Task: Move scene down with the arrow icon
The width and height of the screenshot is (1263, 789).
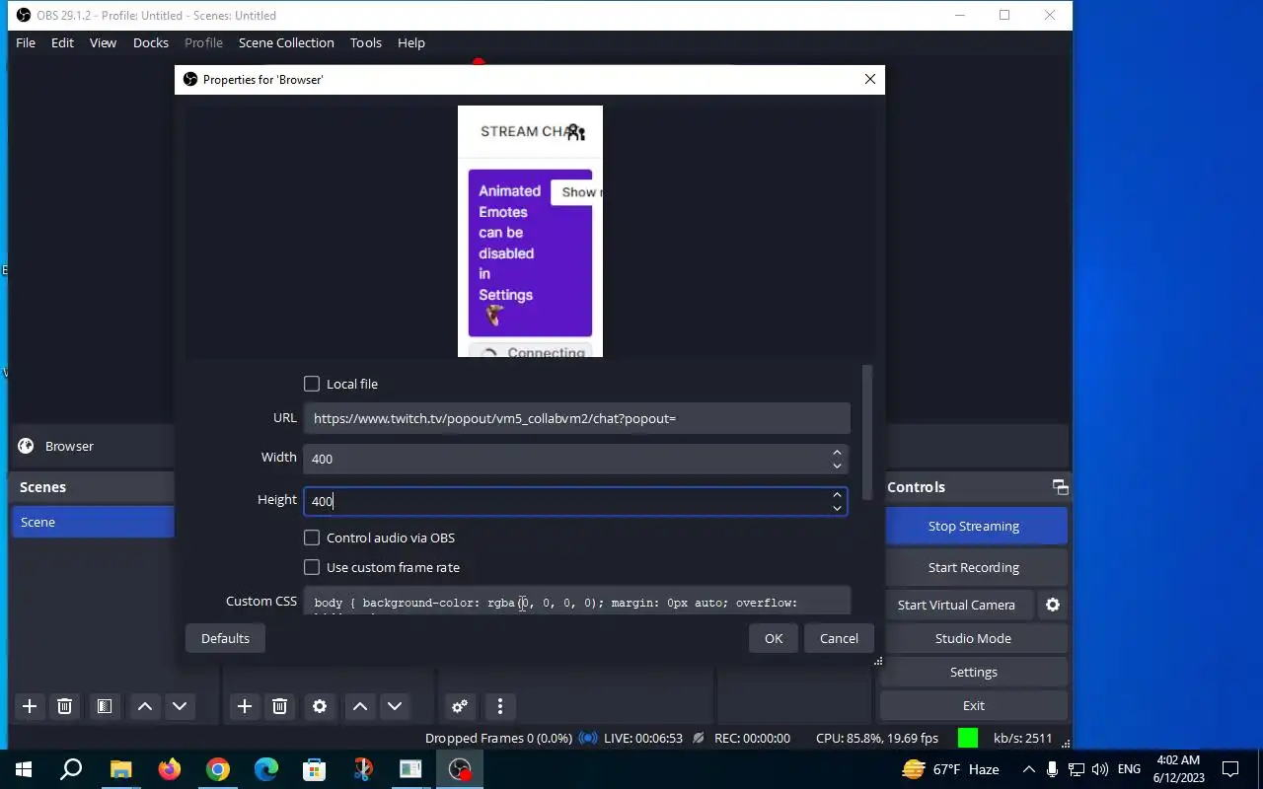Action: pos(180,706)
